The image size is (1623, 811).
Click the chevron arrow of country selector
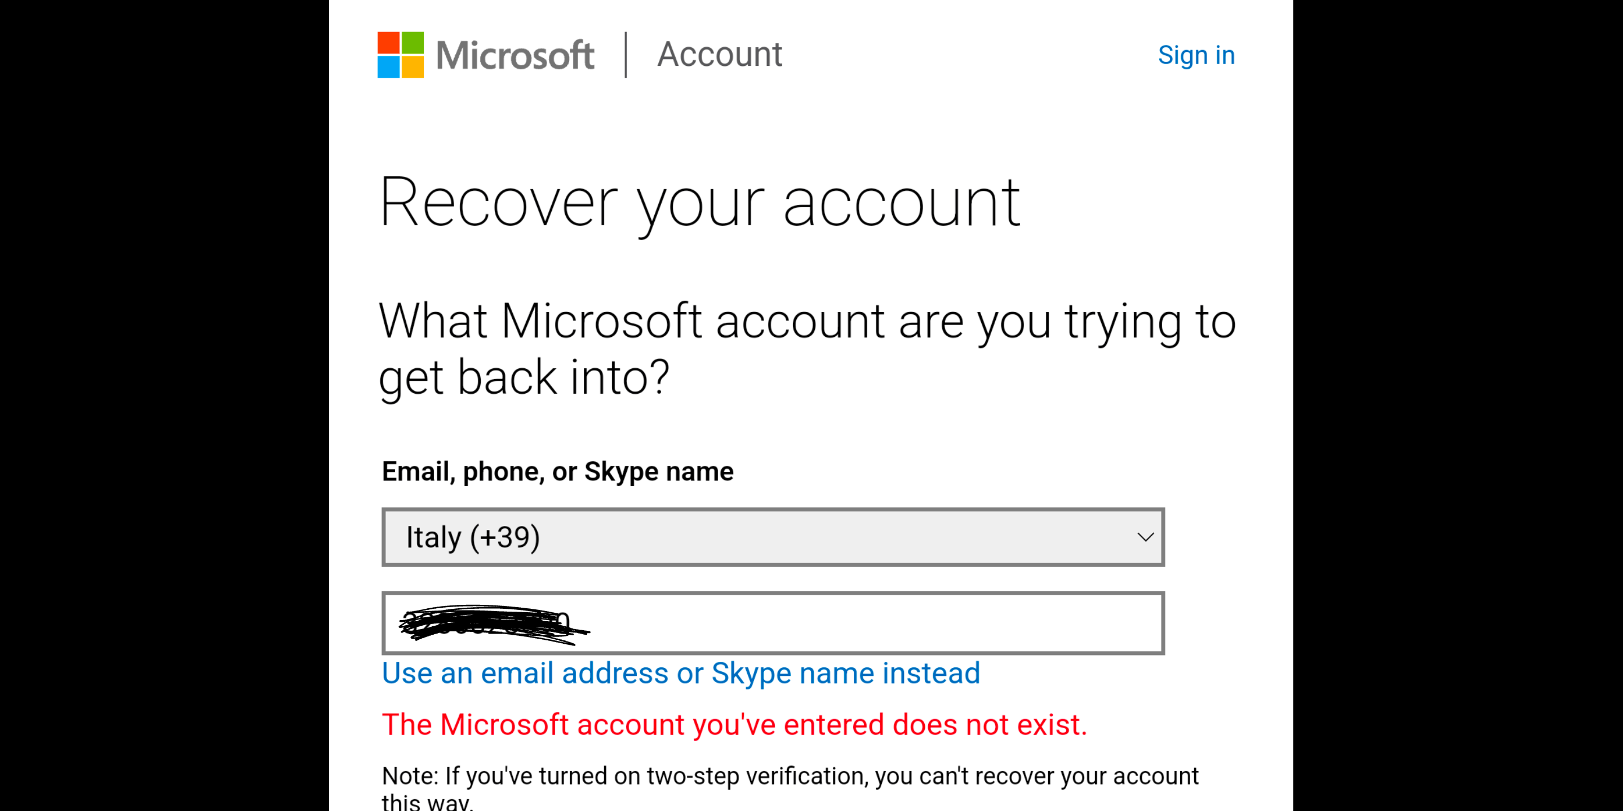(1145, 537)
